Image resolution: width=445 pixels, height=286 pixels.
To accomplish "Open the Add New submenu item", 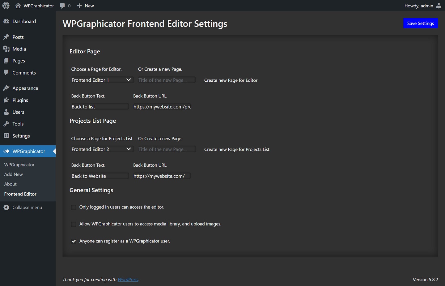I will tap(14, 174).
